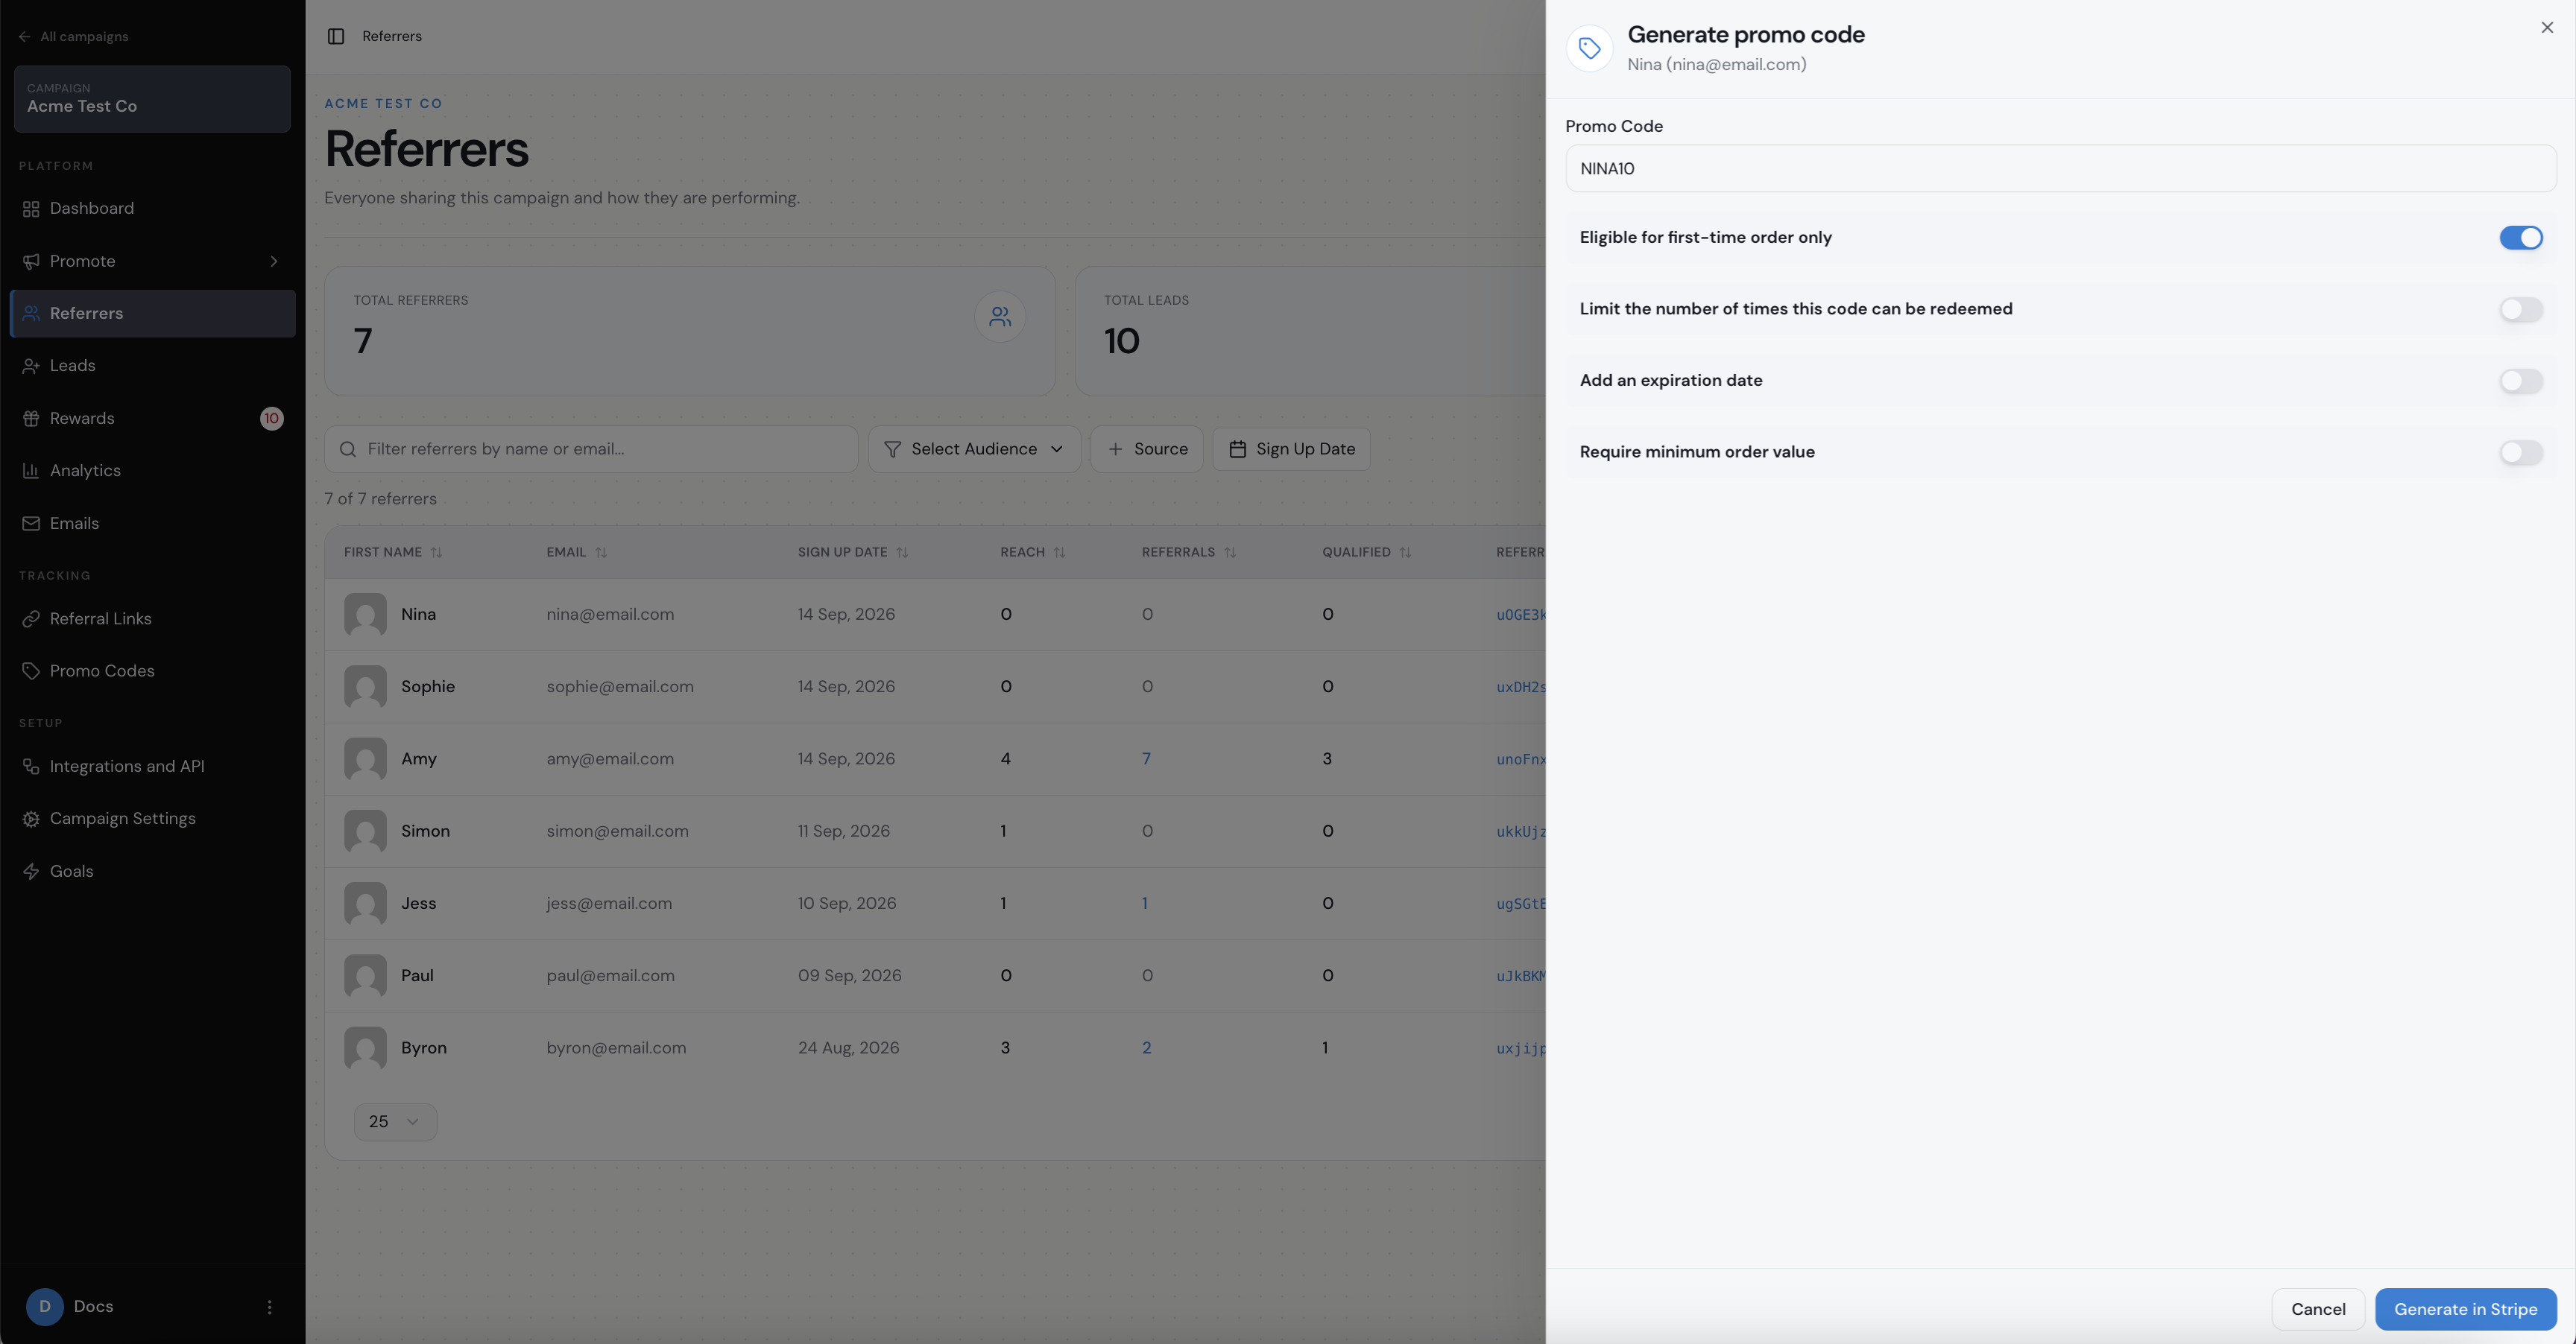The width and height of the screenshot is (2576, 1344).
Task: Click Generate in Stripe button
Action: pyautogui.click(x=2465, y=1309)
